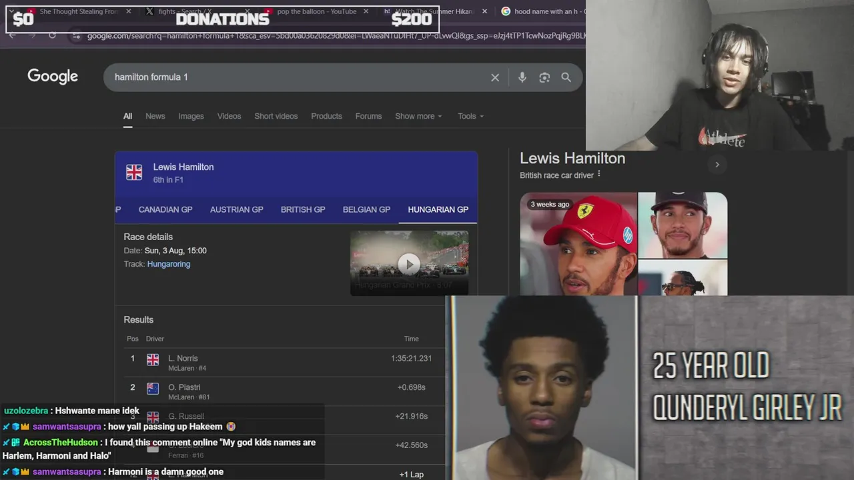Image resolution: width=854 pixels, height=480 pixels.
Task: Click the gap time +42.560s
Action: [411, 445]
